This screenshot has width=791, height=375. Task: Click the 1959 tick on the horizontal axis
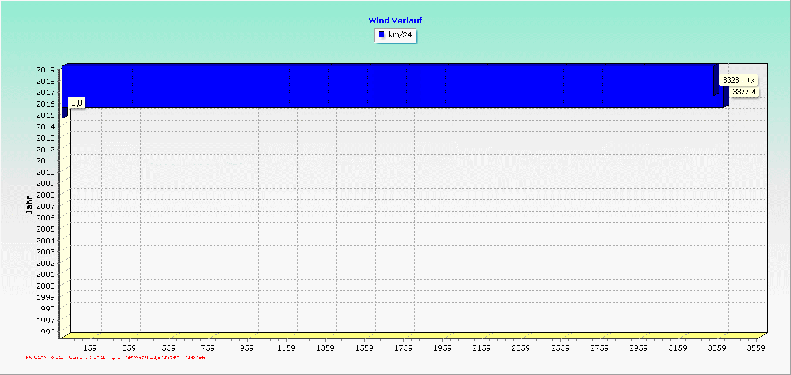coord(442,348)
